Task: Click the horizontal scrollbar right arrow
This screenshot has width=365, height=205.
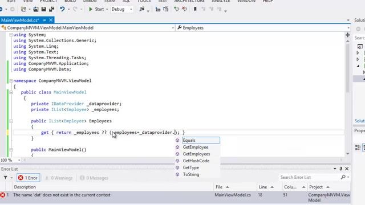Action: click(x=341, y=160)
